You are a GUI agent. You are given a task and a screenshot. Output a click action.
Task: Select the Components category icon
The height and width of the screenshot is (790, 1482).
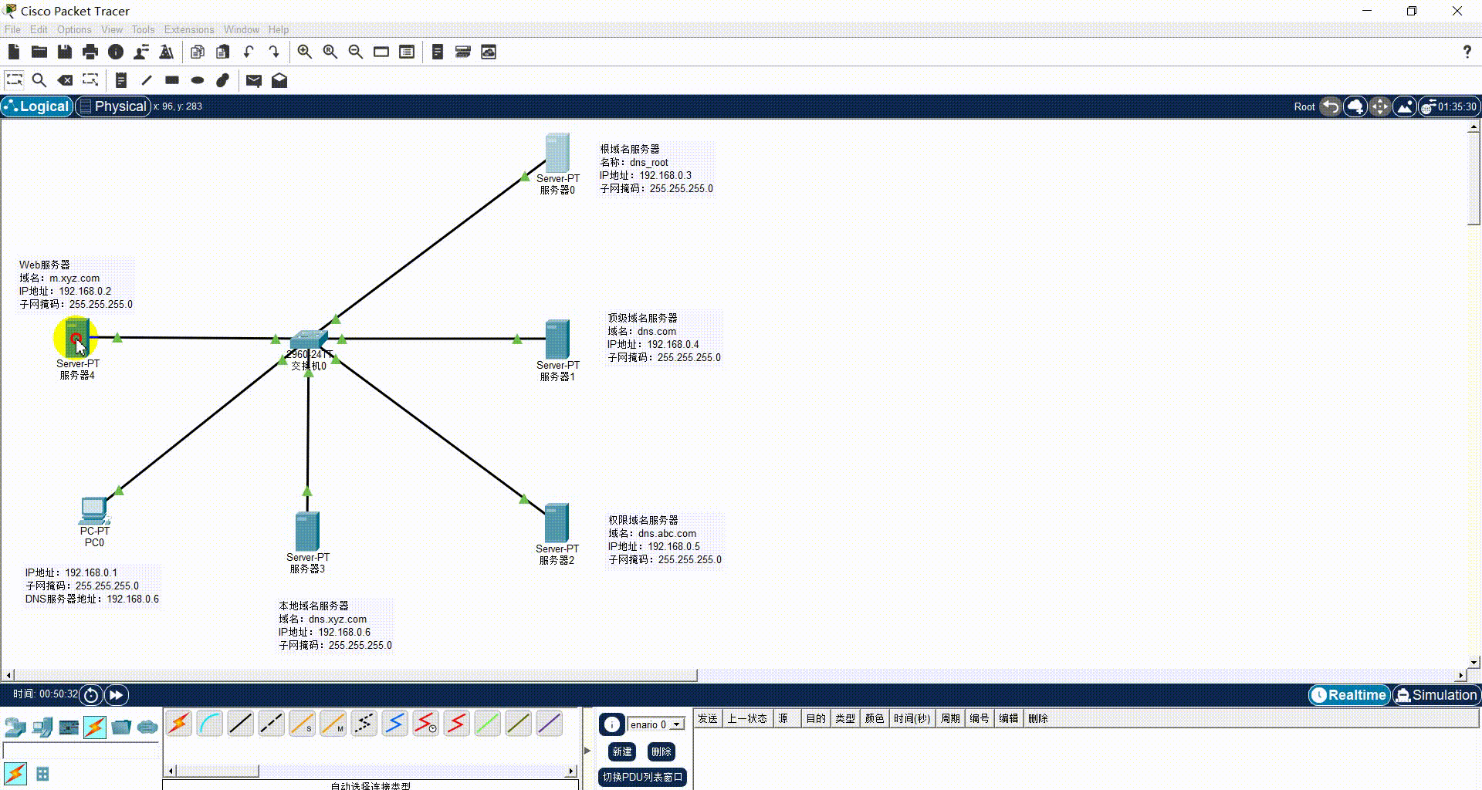tap(69, 727)
